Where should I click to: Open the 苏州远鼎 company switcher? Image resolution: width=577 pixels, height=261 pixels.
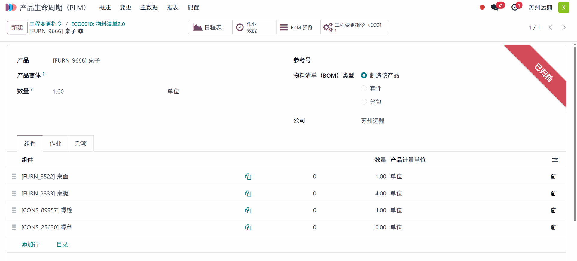(x=540, y=8)
